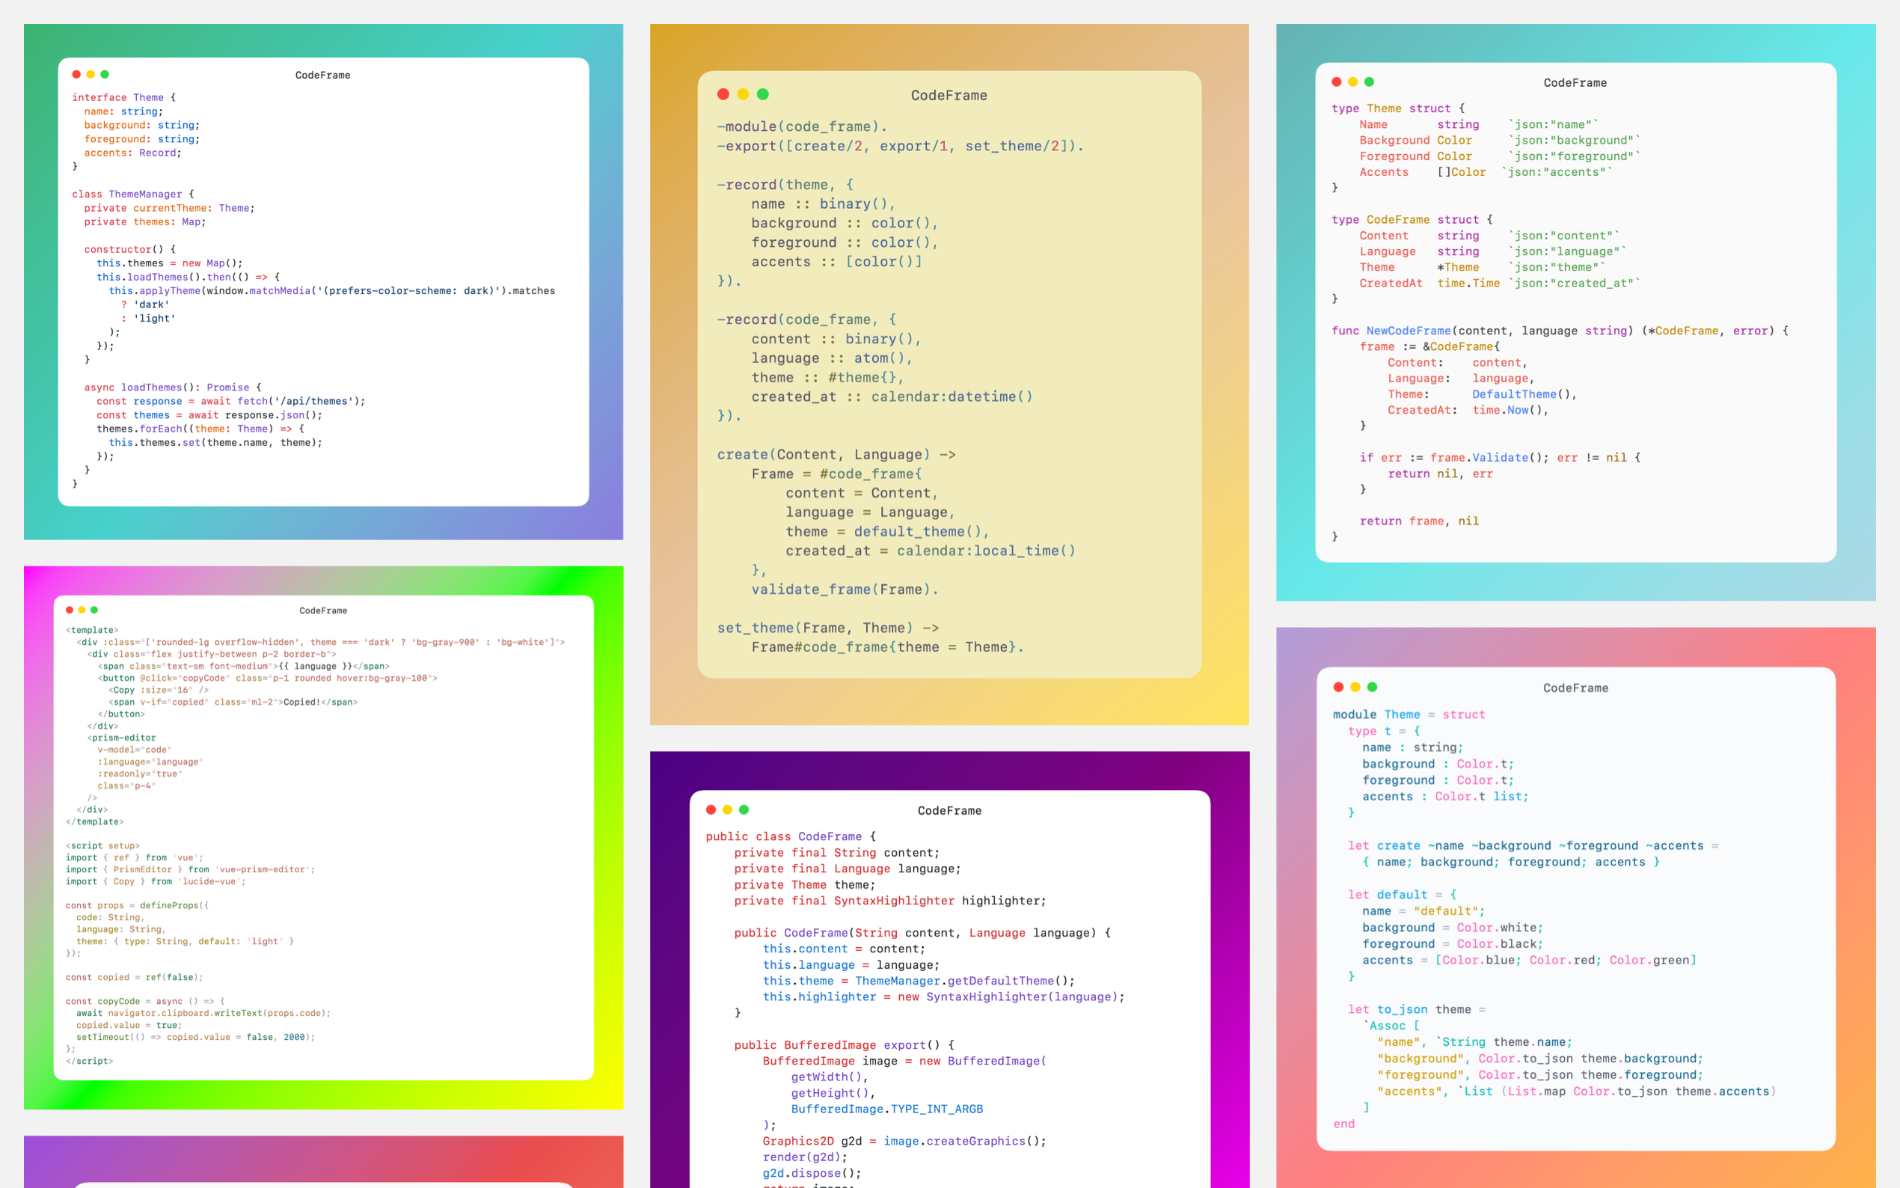Click the '-module(code_frame).' line
Screen dimensions: 1900x1188
coord(802,126)
